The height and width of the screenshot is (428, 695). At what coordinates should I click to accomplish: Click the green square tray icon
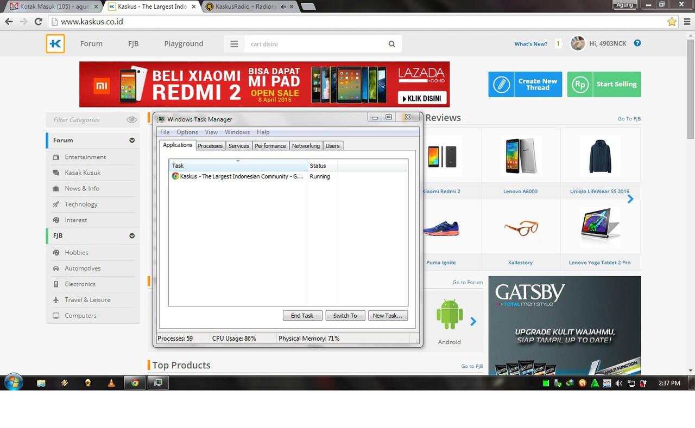pos(546,383)
